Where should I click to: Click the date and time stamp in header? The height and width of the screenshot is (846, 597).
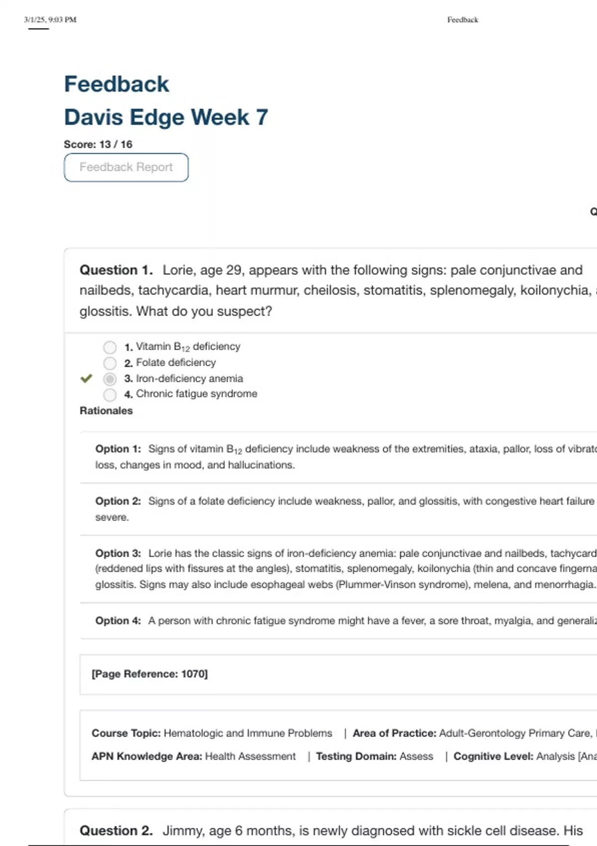(50, 20)
